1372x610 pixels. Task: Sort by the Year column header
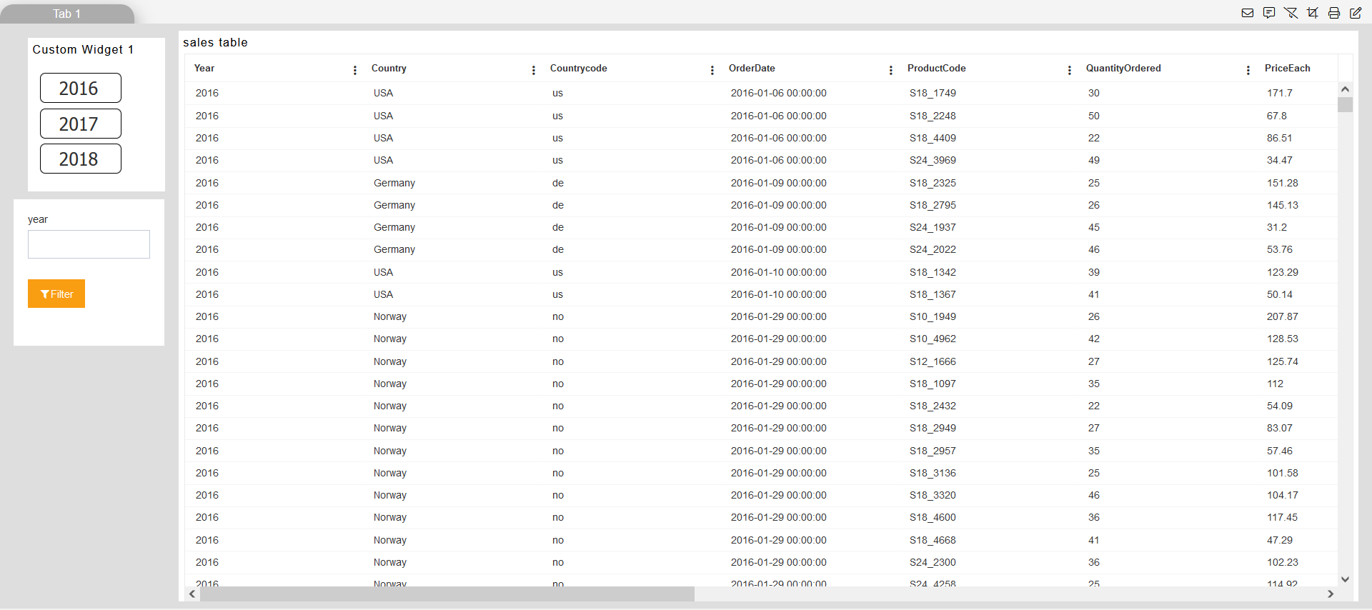(x=204, y=69)
